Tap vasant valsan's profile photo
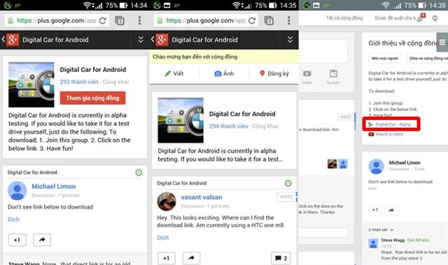 [167, 201]
